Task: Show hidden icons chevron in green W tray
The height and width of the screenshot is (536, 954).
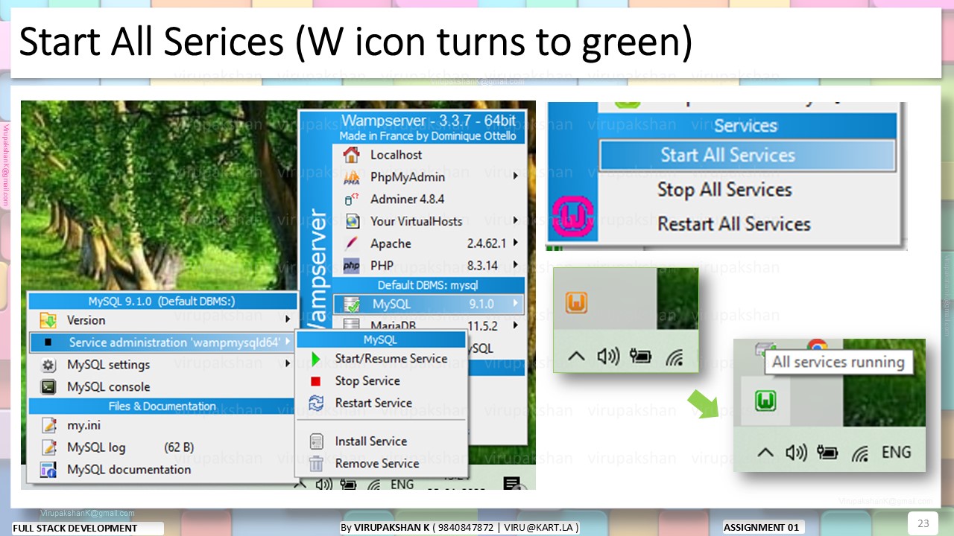Action: click(x=765, y=452)
